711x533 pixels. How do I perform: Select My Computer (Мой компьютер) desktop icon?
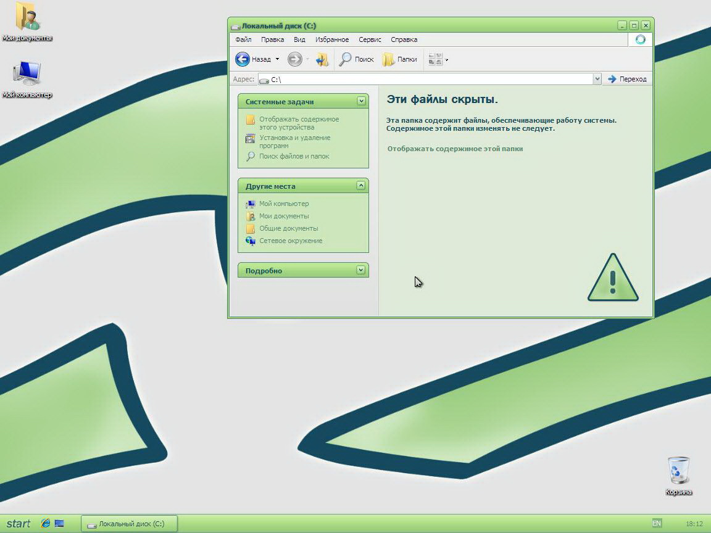click(x=27, y=74)
